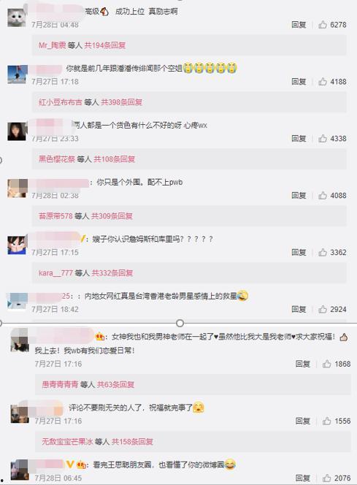
Task: Like the comment with 6278 likes
Action: [x=323, y=24]
